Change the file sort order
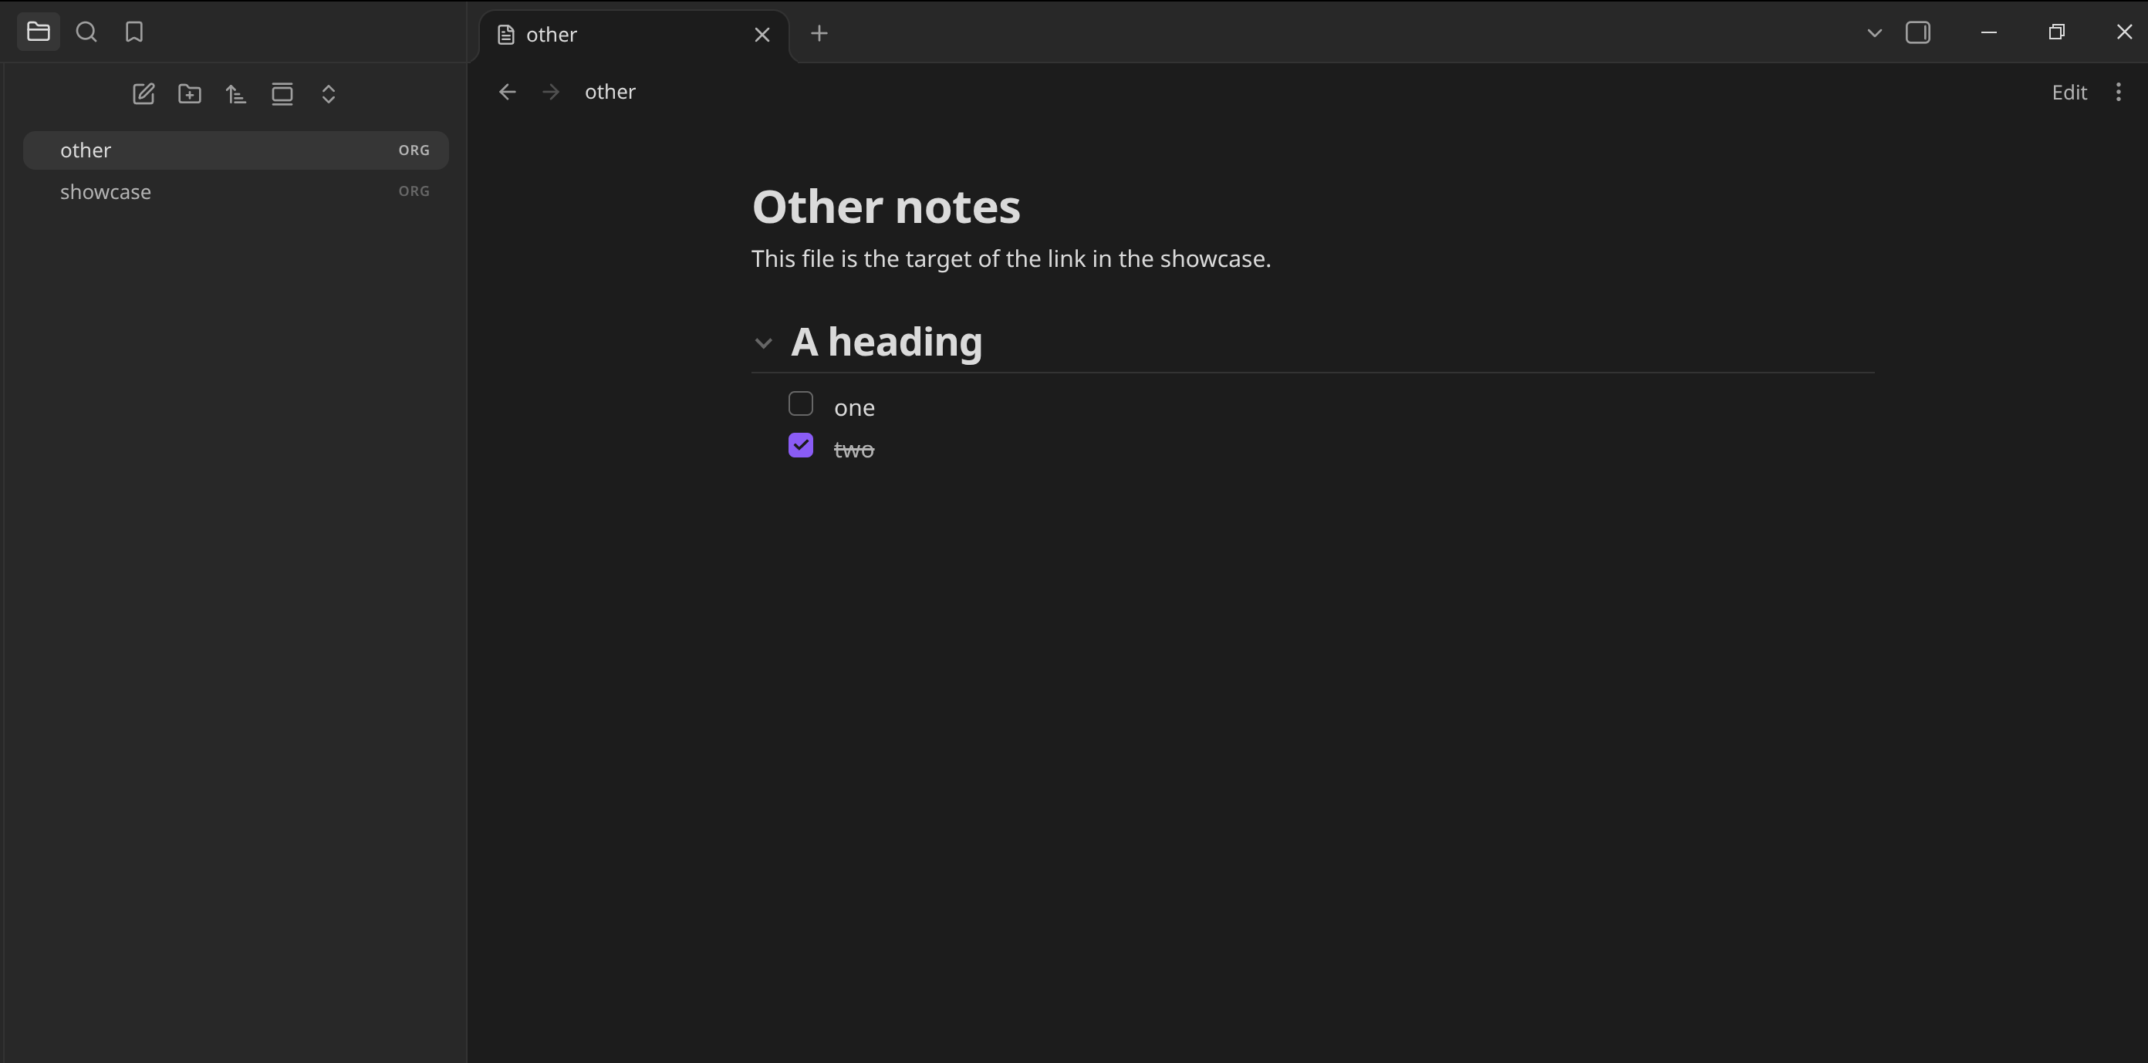This screenshot has width=2148, height=1063. point(236,93)
